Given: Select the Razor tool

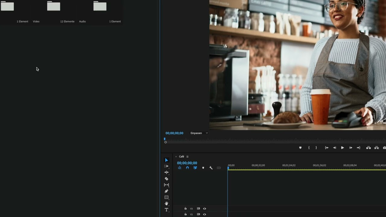Looking at the screenshot, I should 166,179.
